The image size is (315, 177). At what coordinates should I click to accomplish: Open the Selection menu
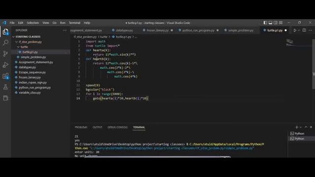coord(33,23)
